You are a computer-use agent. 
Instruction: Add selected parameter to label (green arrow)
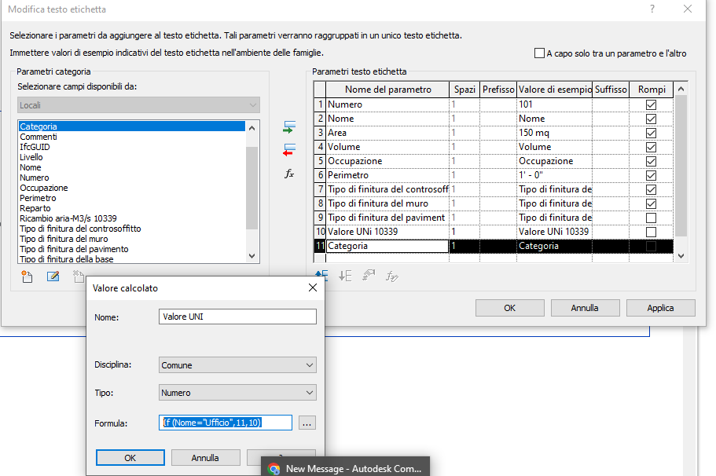pyautogui.click(x=289, y=127)
